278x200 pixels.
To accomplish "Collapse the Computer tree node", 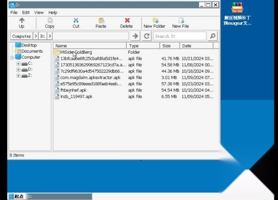I will (13, 57).
